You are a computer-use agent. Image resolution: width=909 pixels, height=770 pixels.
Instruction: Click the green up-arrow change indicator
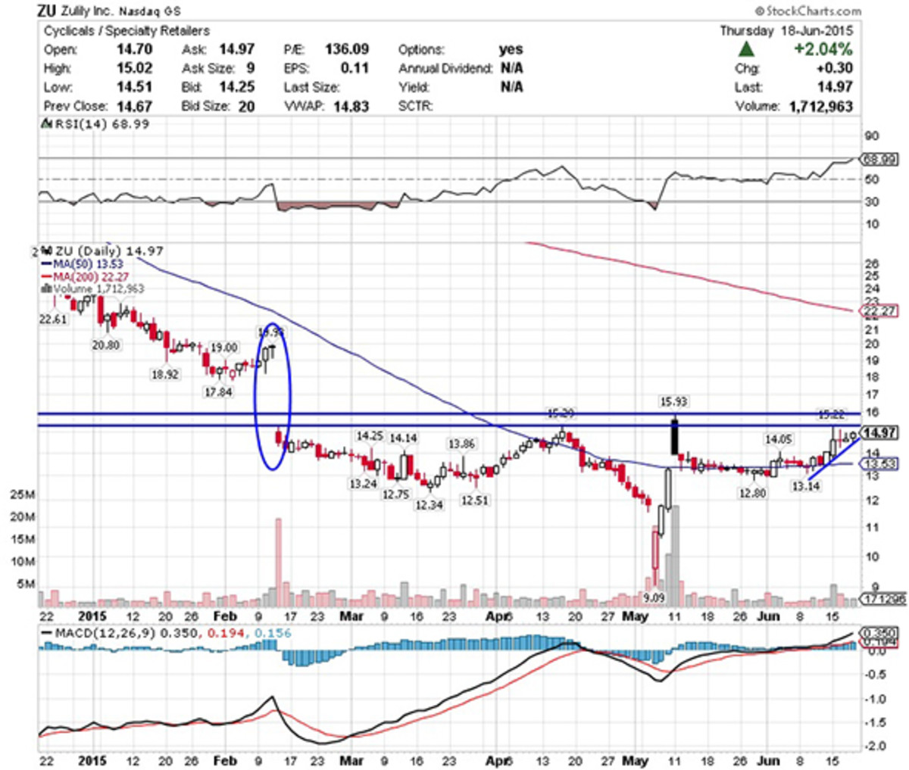[747, 49]
